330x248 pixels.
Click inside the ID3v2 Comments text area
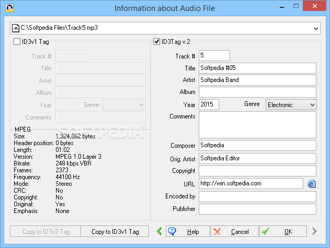257,125
